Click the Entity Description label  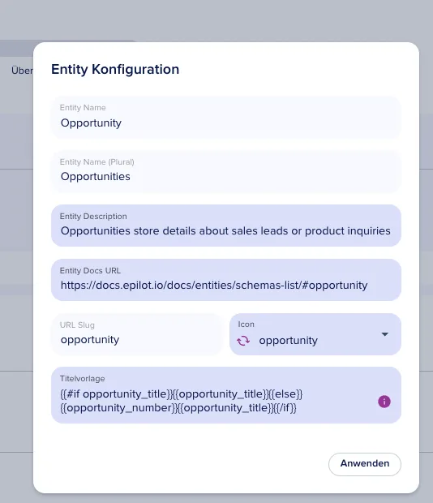click(93, 217)
